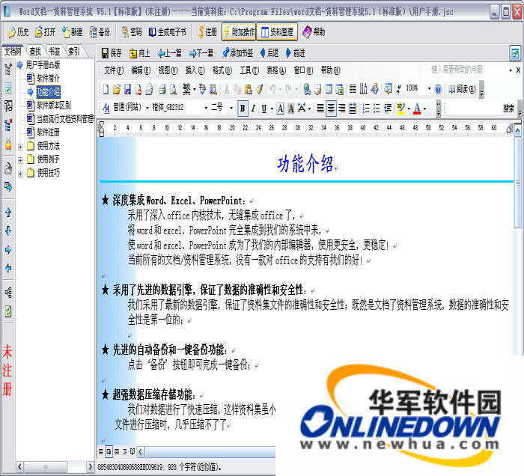Click the 保存 save disk icon
Screen dimensions: 524x476
point(112,53)
